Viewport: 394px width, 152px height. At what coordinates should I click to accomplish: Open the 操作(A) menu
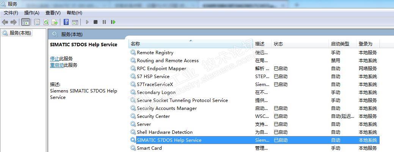point(32,13)
